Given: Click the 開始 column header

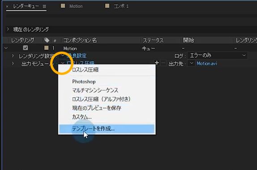Looking at the screenshot, I should pos(188,40).
